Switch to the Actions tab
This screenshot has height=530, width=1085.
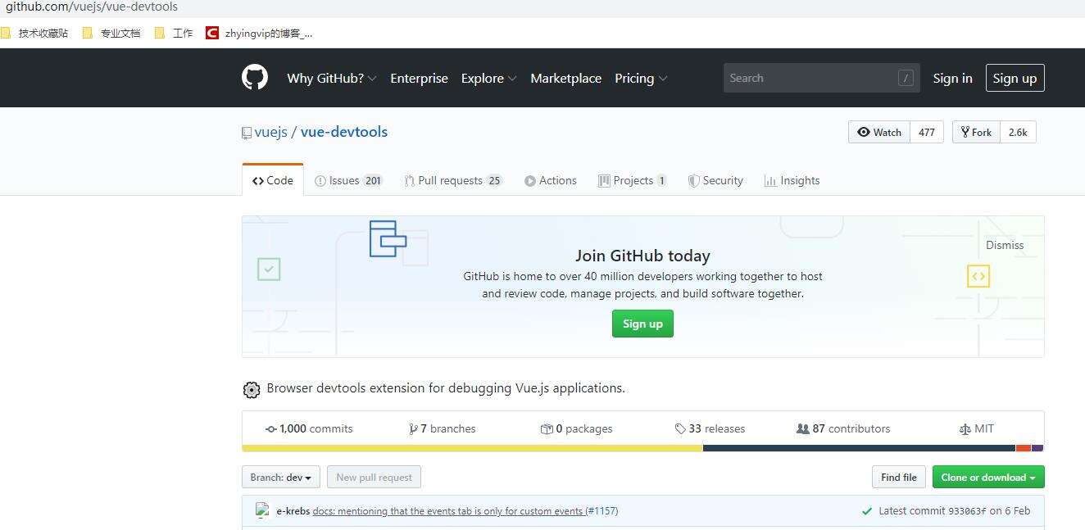coord(551,181)
